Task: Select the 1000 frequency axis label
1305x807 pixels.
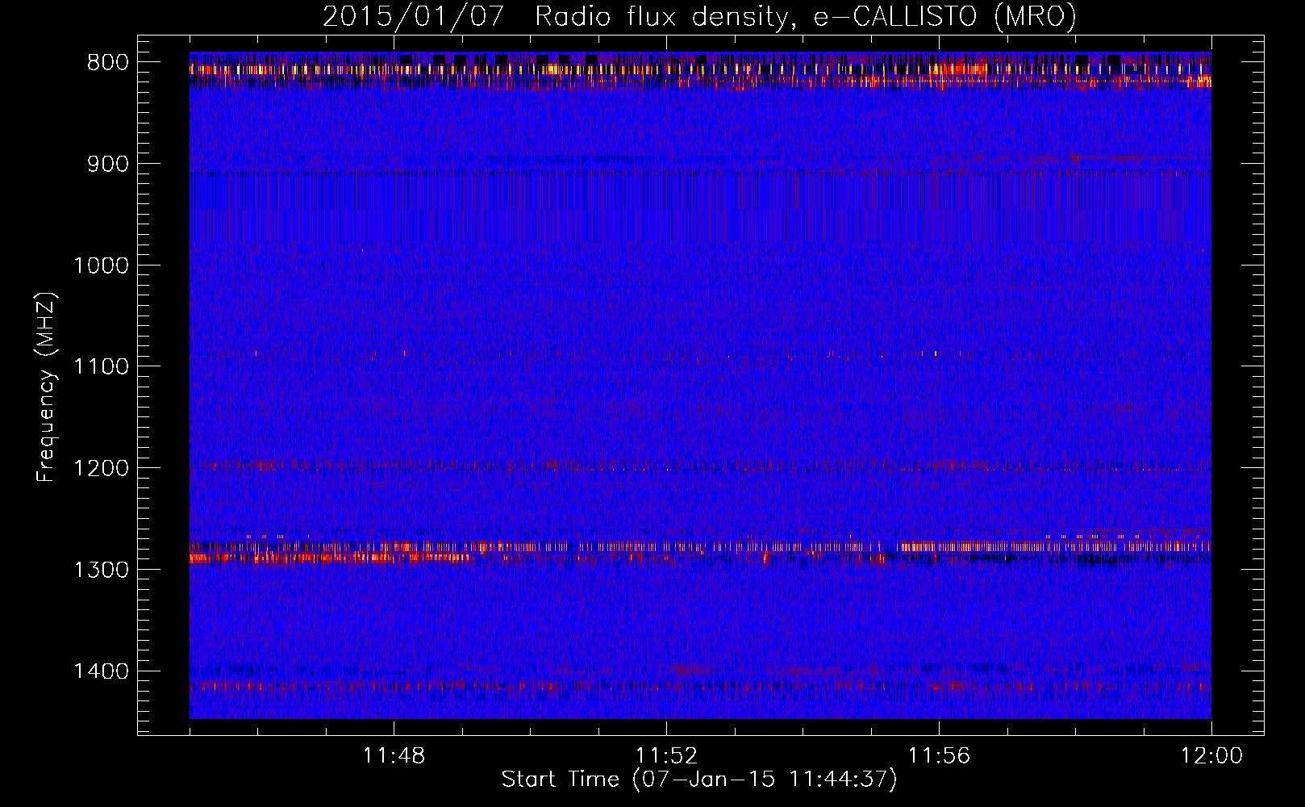Action: point(101,266)
